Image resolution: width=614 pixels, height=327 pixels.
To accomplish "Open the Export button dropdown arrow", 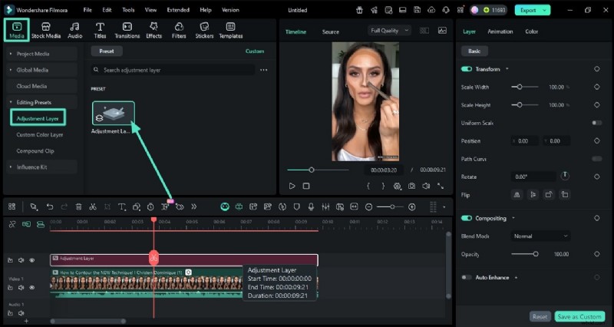I will [x=544, y=10].
